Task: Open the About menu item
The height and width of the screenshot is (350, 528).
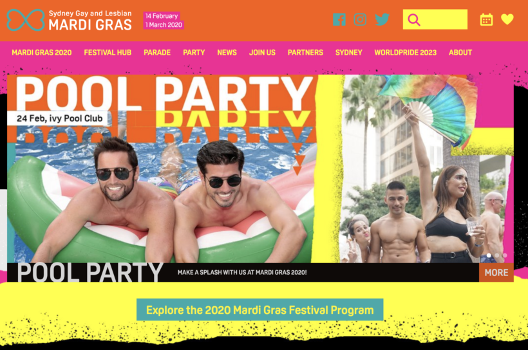Action: tap(460, 53)
